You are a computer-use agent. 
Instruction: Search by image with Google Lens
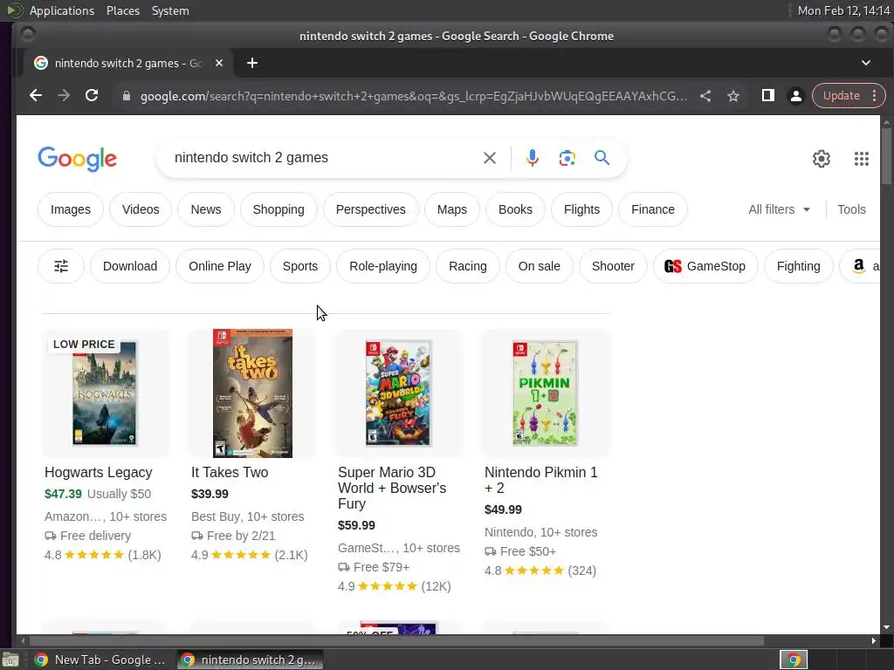pos(567,158)
